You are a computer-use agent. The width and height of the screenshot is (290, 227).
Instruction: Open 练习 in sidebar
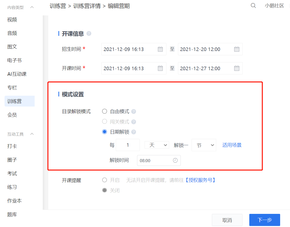[x=12, y=187]
